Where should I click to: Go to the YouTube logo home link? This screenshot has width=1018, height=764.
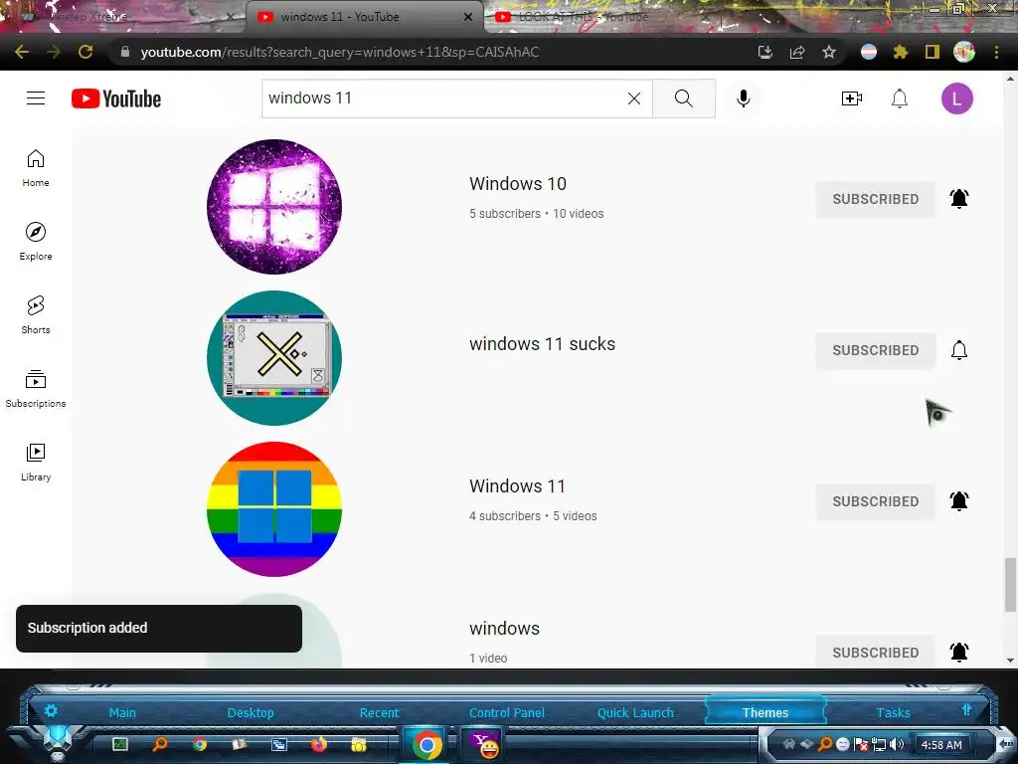[x=116, y=98]
